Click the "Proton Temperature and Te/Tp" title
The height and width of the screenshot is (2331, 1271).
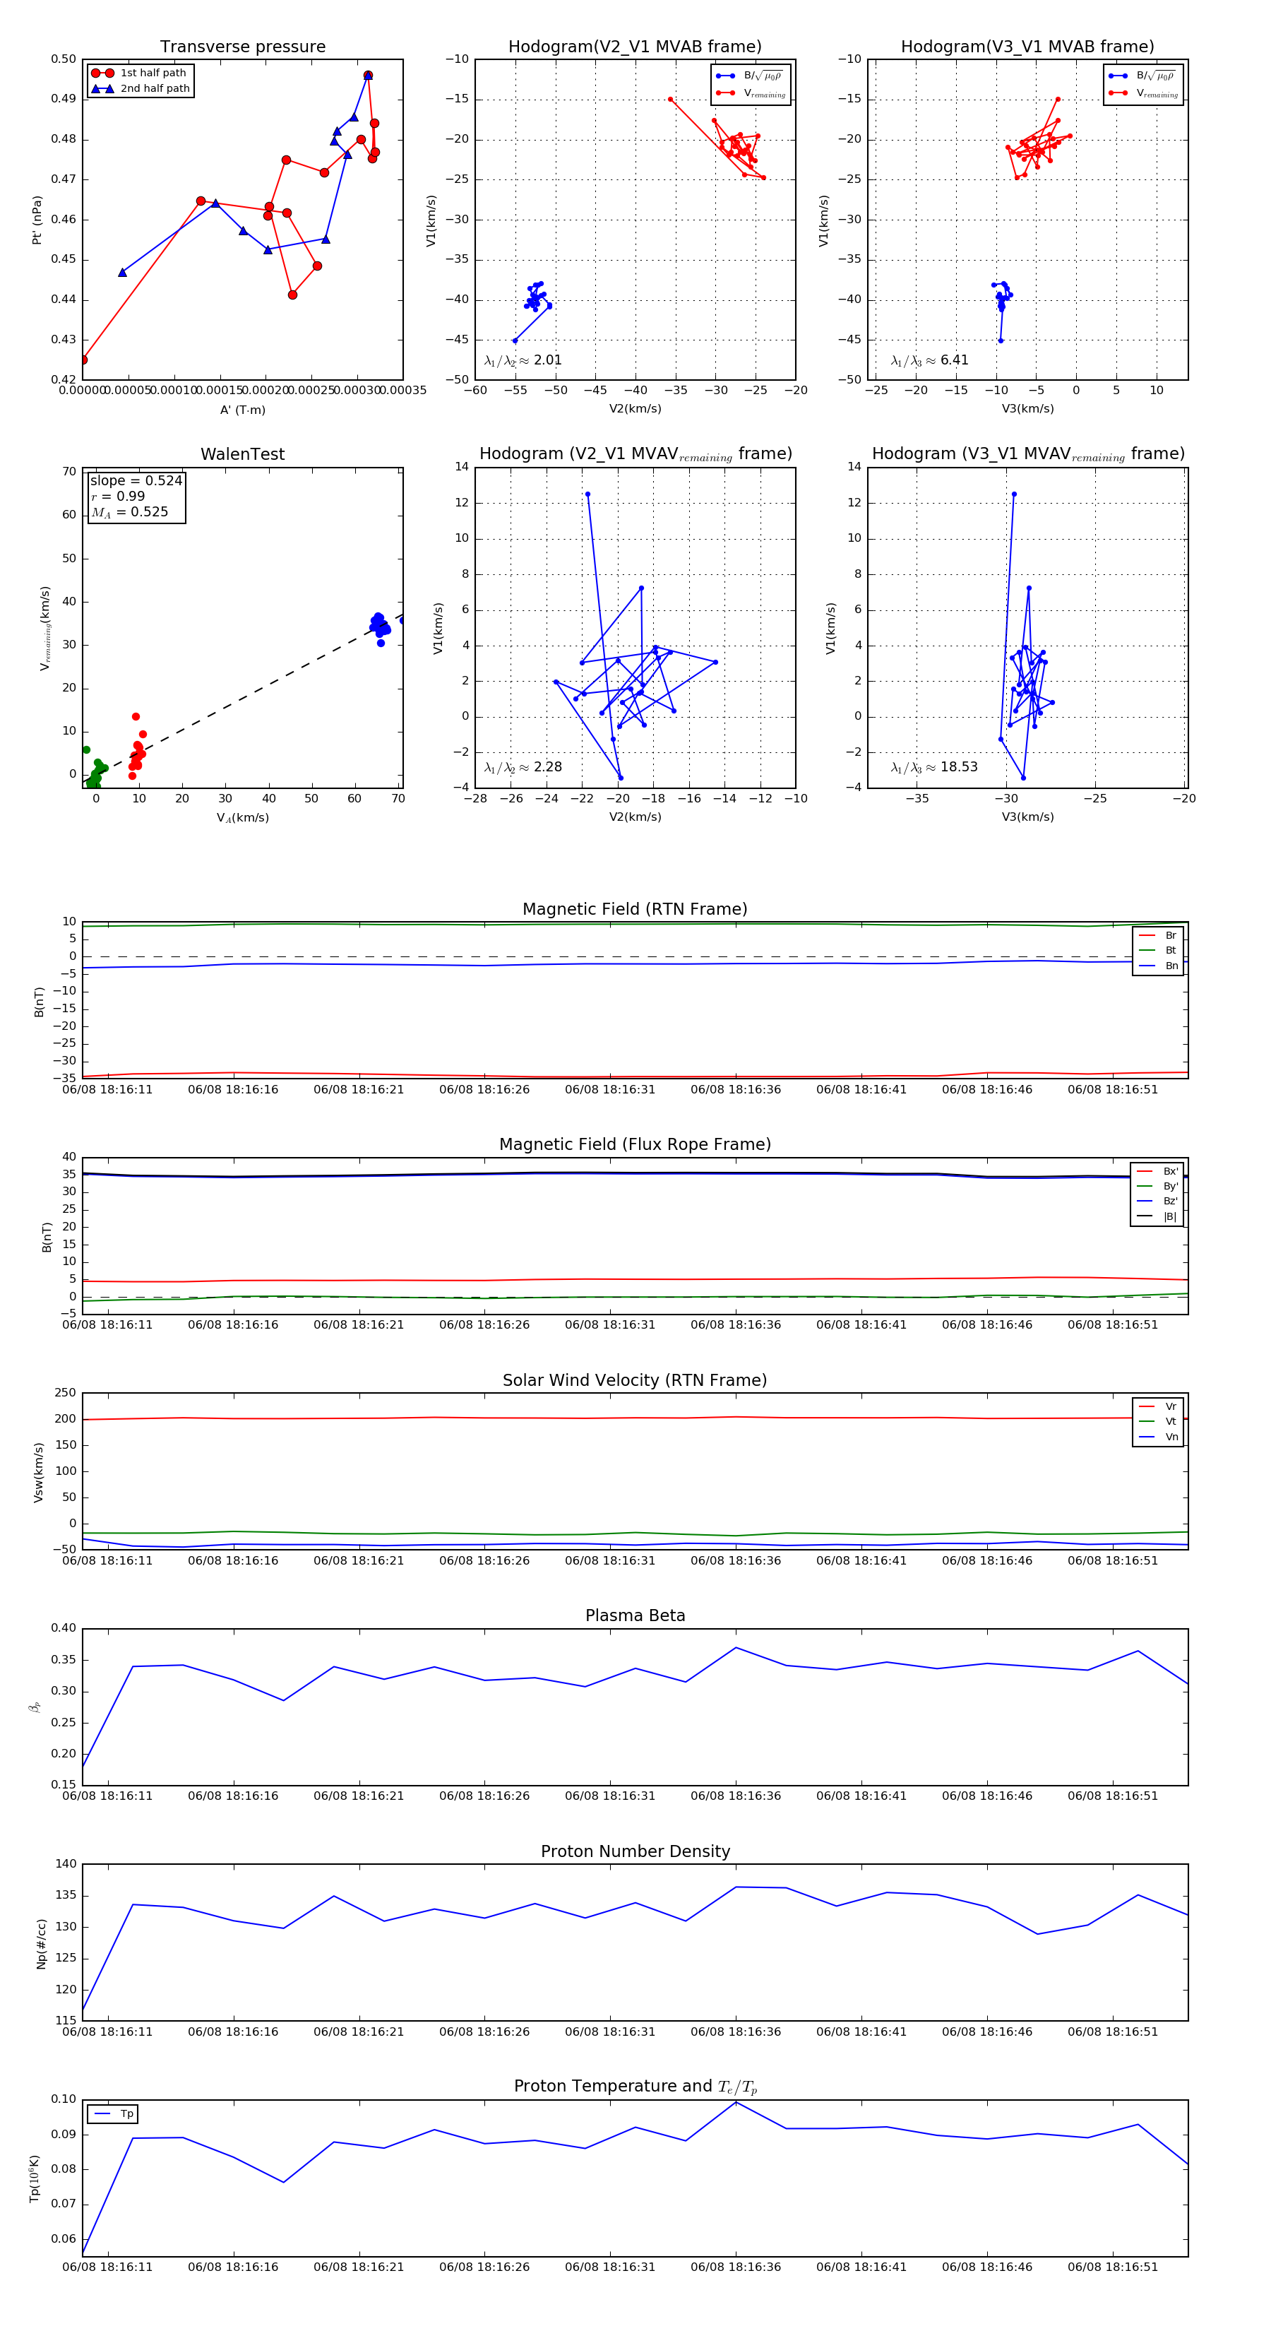click(x=635, y=2087)
